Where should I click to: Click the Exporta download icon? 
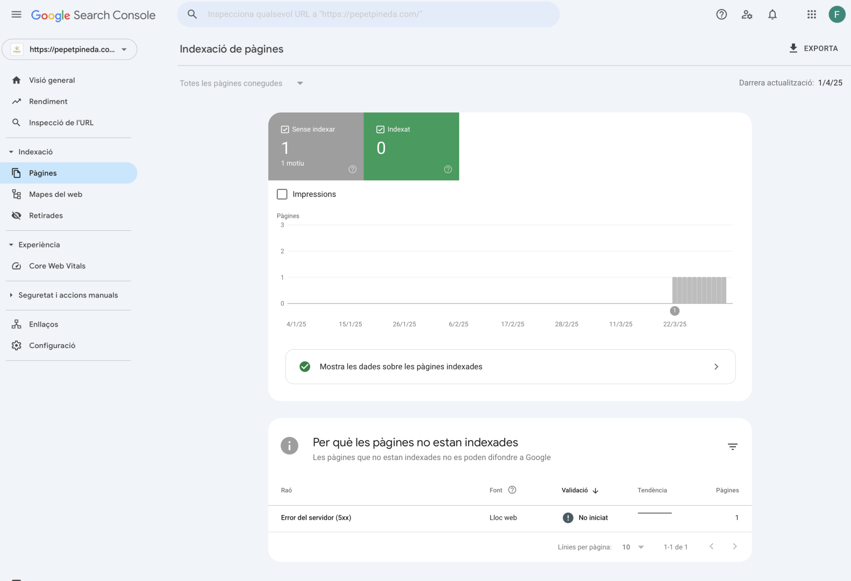point(793,48)
